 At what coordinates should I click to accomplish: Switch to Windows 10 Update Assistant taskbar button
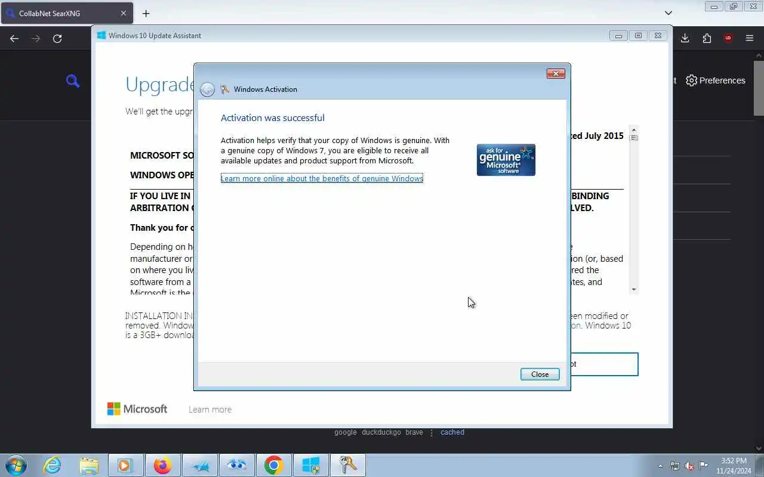pyautogui.click(x=311, y=465)
